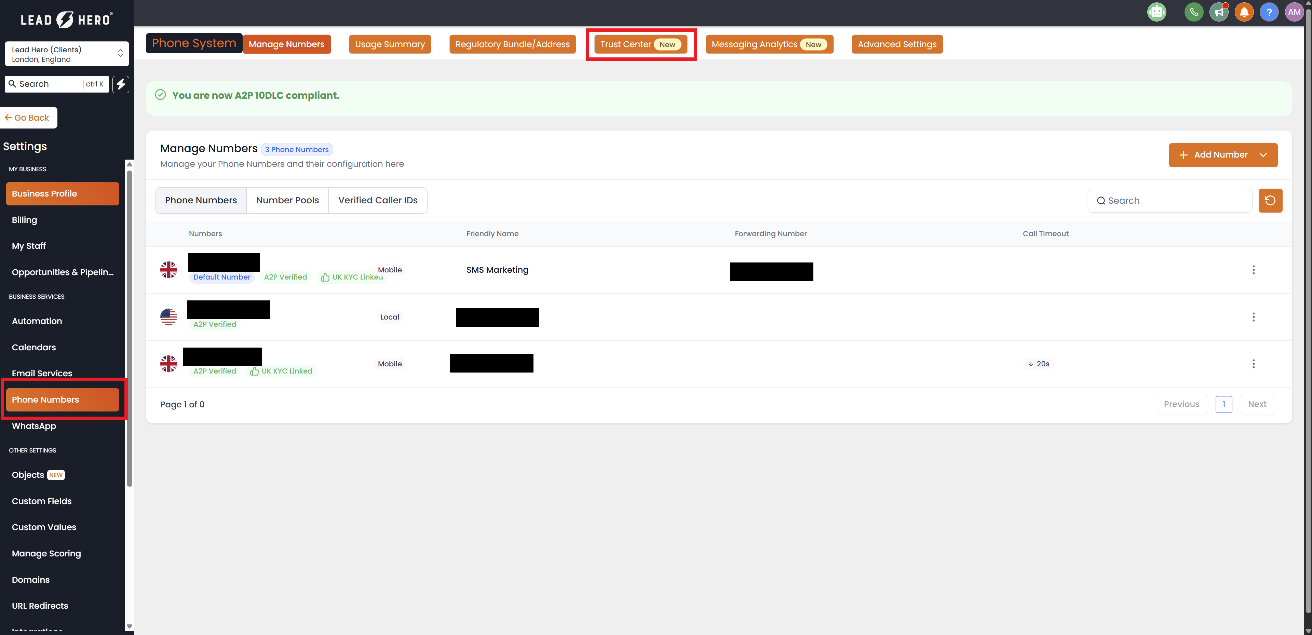
Task: Open the AM user avatar menu
Action: click(1294, 12)
